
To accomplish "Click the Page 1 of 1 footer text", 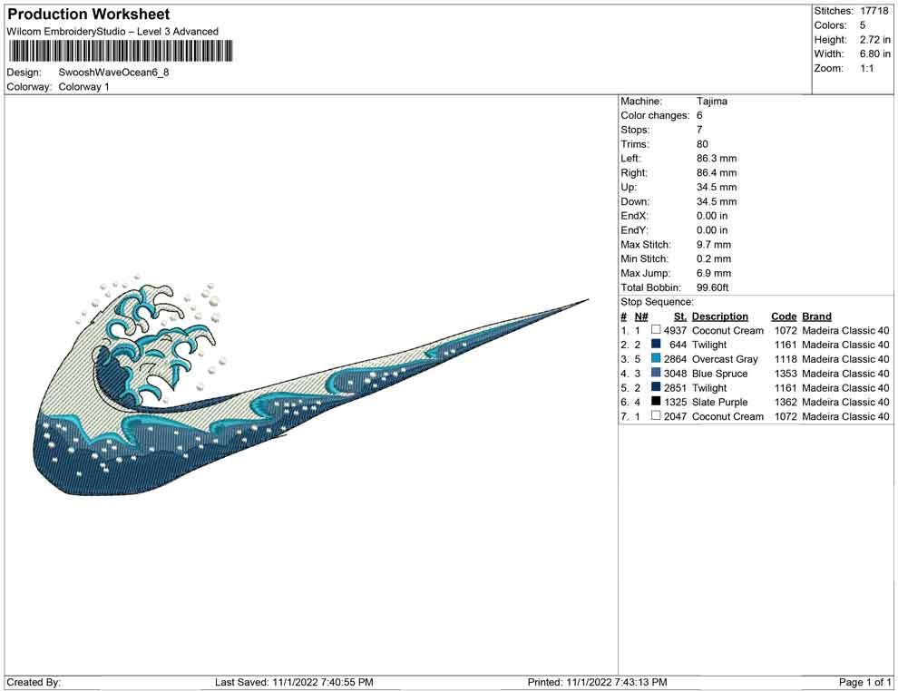I will pos(865,682).
